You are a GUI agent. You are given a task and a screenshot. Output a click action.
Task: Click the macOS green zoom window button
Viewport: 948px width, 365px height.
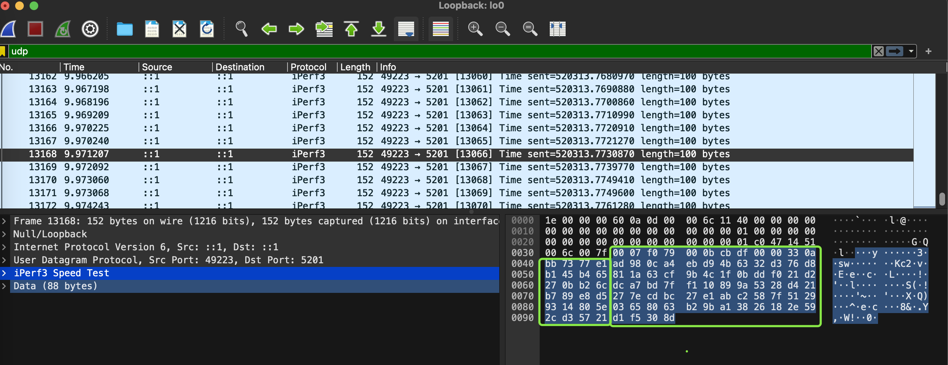click(x=34, y=5)
